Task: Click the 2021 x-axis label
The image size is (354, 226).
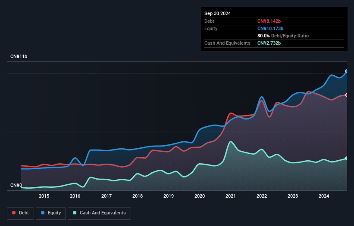Action: tap(231, 196)
